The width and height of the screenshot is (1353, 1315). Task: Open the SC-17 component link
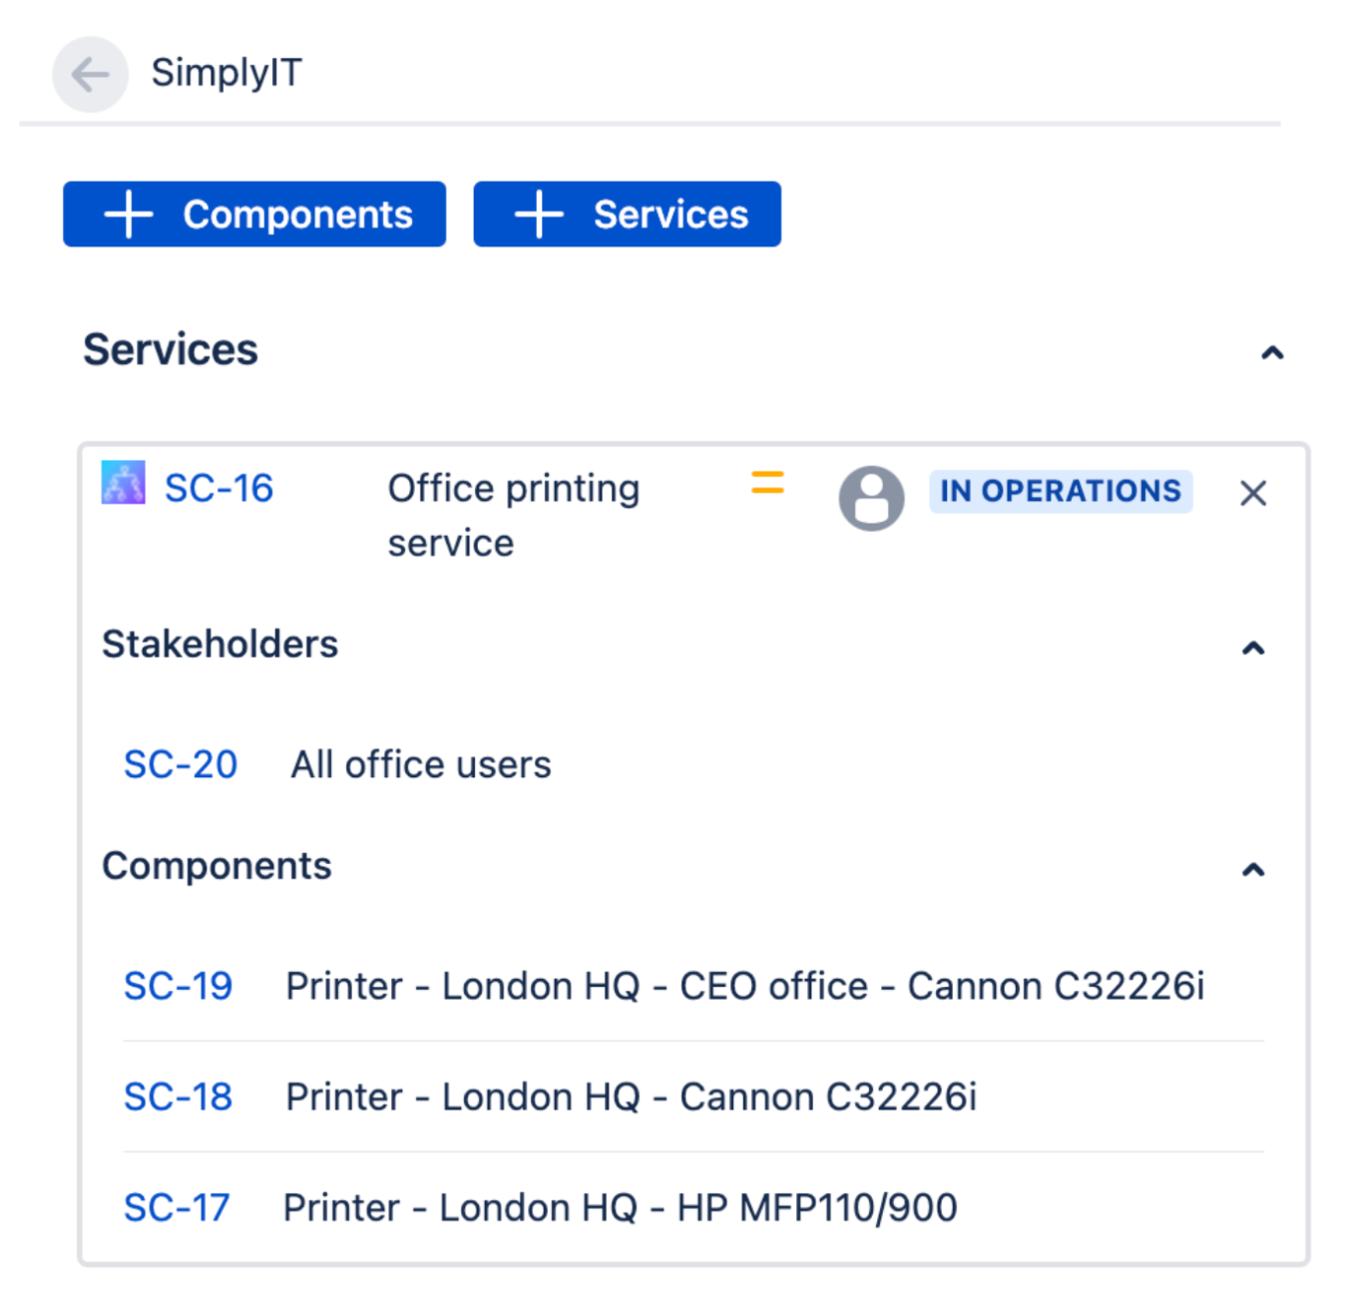point(177,1207)
